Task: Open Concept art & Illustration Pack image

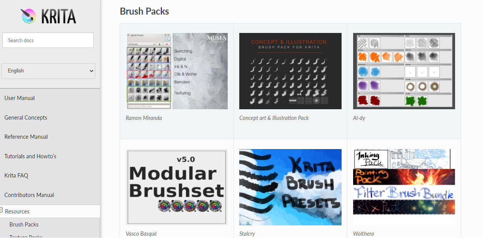Action: tap(290, 71)
